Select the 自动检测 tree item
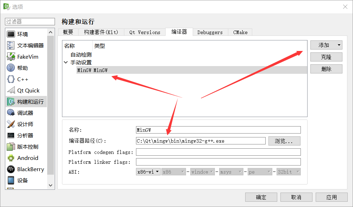 click(81, 54)
